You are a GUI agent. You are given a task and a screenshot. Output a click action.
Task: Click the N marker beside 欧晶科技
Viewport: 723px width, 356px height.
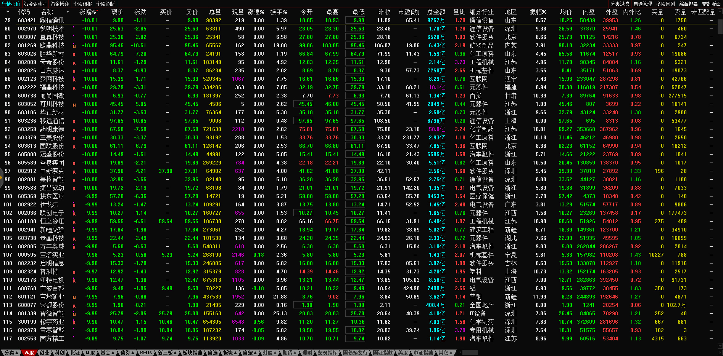[x=74, y=46]
